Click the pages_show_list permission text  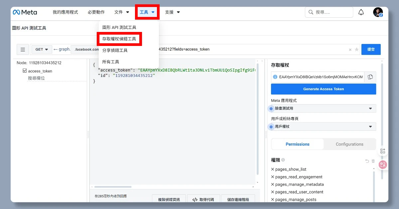click(291, 169)
